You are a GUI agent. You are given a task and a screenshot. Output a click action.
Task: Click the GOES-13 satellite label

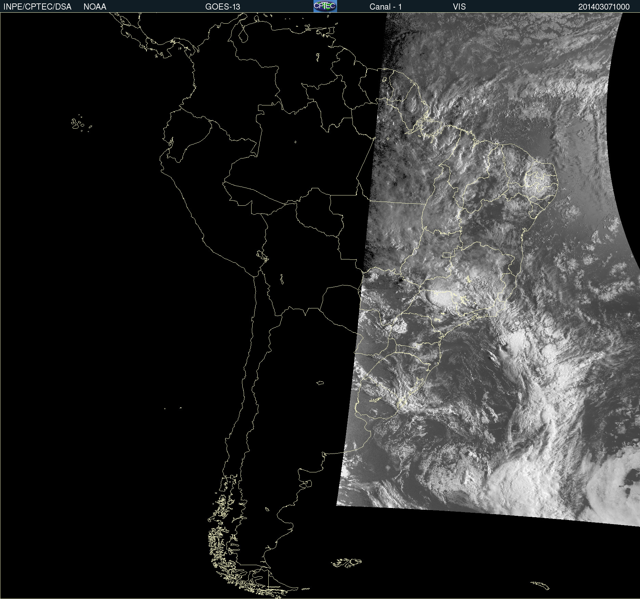223,7
